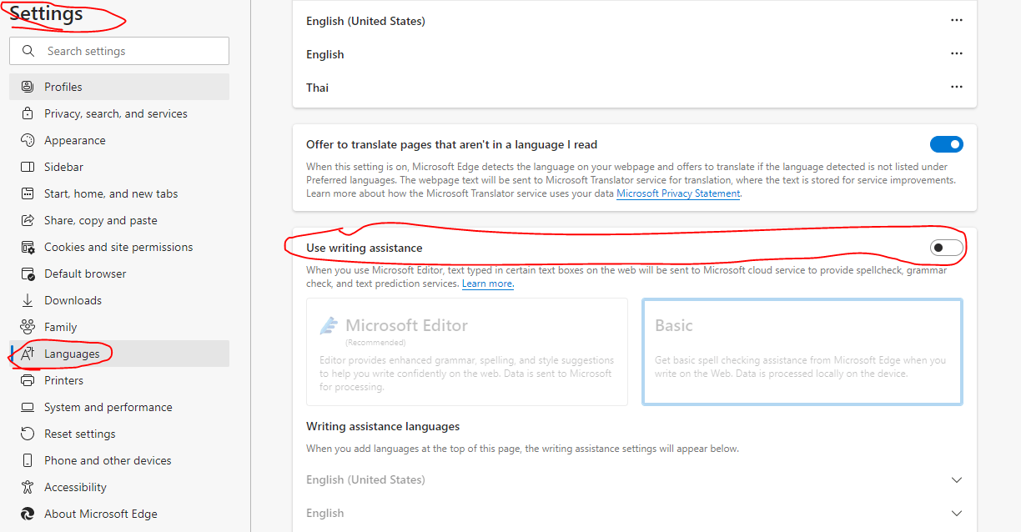Viewport: 1021px width, 532px height.
Task: Open Family settings
Action: click(x=119, y=327)
